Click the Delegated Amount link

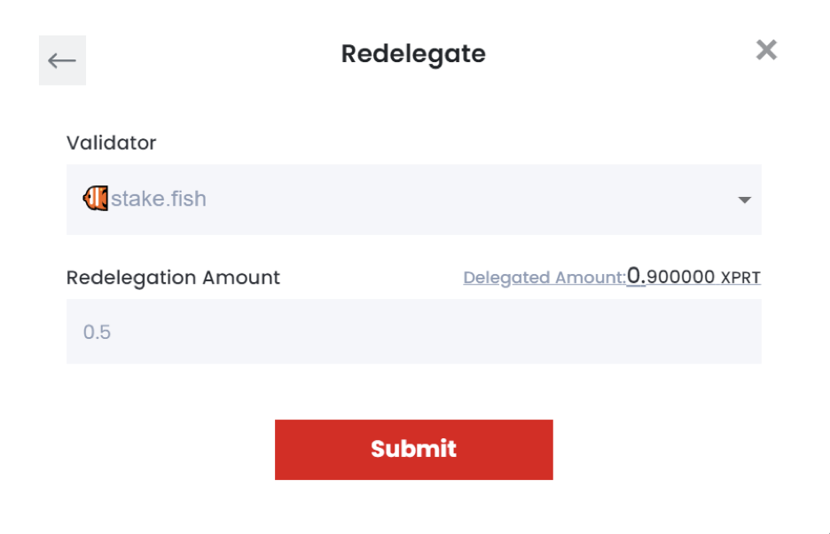coord(544,277)
